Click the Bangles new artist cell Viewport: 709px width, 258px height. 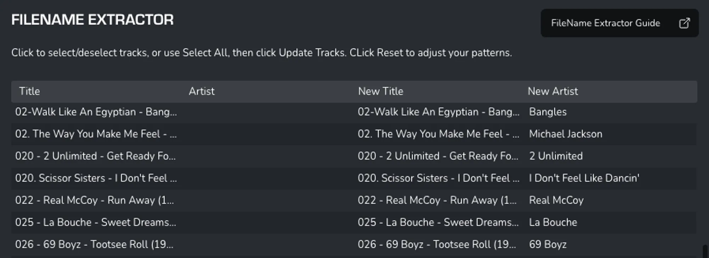point(548,112)
